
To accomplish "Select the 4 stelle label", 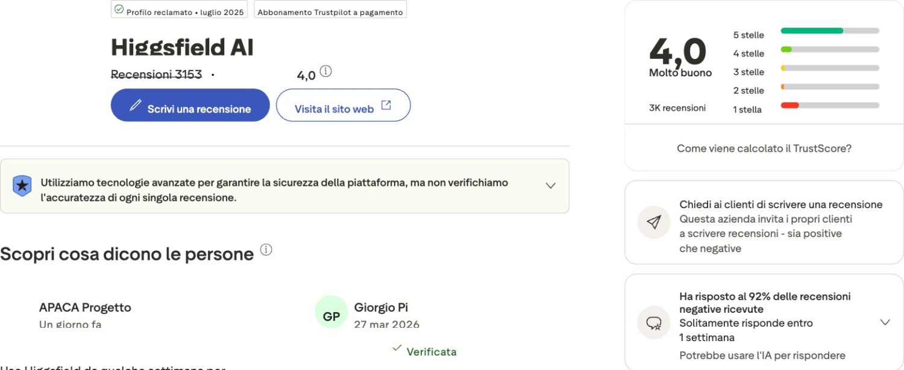I will click(x=749, y=54).
